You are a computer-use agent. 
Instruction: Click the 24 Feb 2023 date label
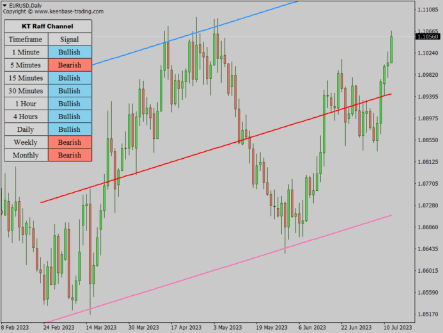click(59, 328)
